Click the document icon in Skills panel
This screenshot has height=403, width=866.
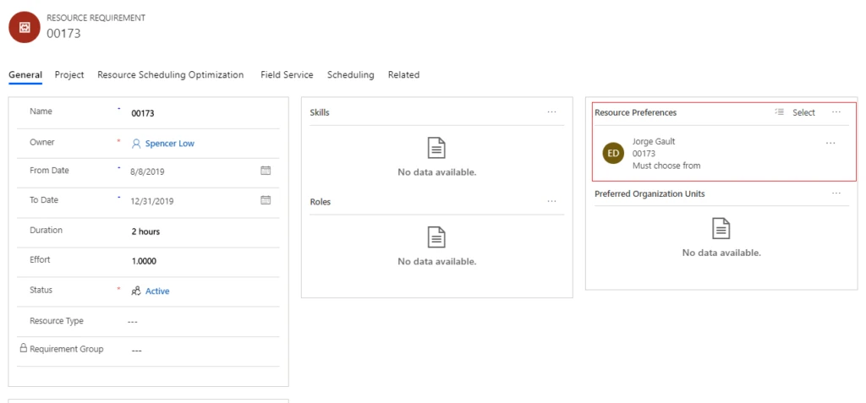[436, 148]
